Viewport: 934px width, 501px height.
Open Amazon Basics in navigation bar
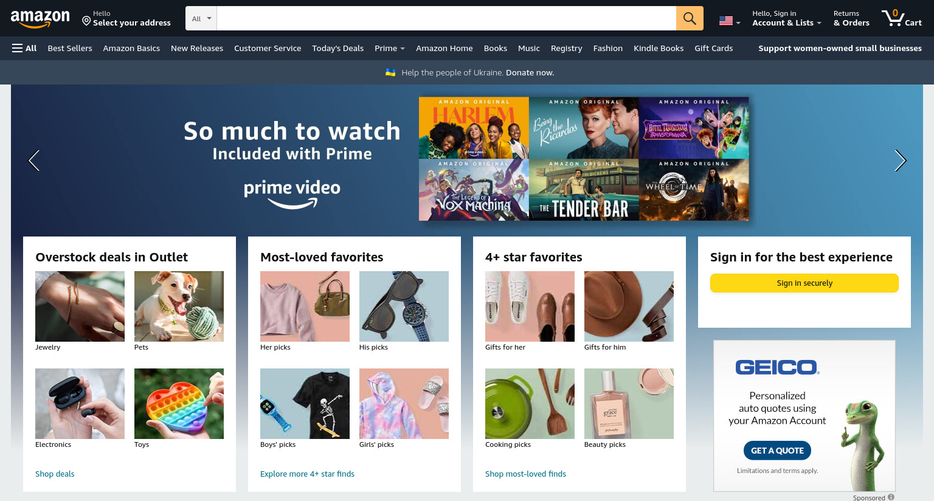(131, 48)
